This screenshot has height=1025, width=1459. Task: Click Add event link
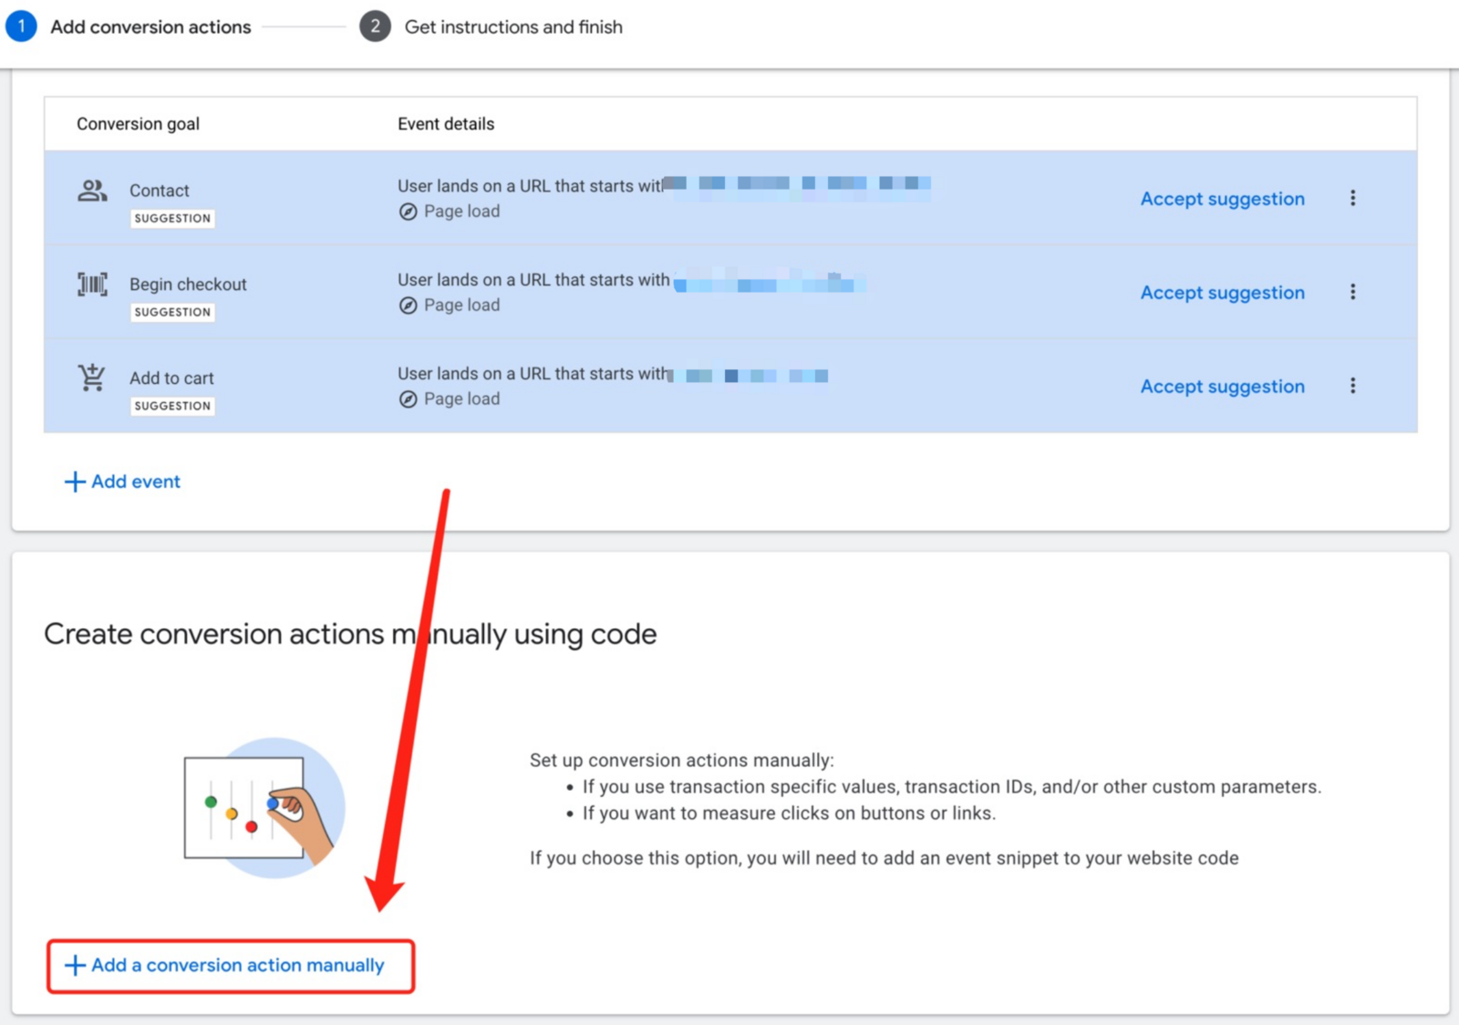tap(123, 481)
